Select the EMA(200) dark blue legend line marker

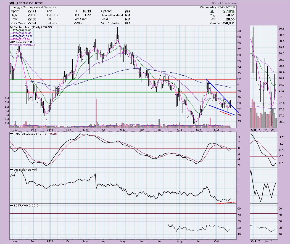tap(12, 36)
